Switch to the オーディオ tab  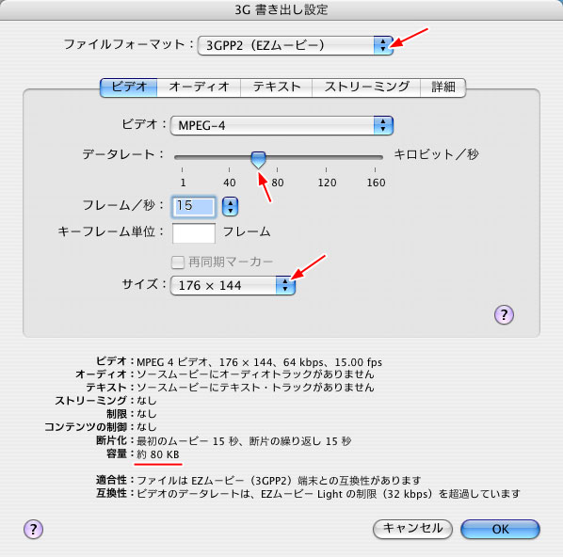click(x=199, y=88)
